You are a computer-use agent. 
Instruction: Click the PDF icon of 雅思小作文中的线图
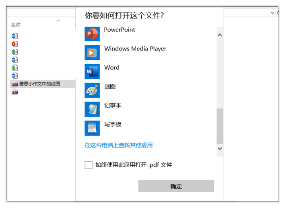pyautogui.click(x=14, y=84)
